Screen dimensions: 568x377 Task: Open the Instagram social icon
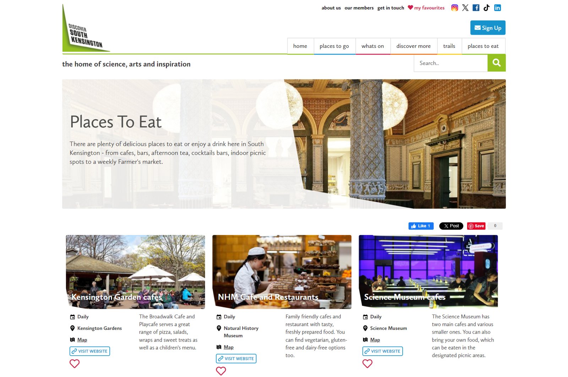pyautogui.click(x=454, y=8)
